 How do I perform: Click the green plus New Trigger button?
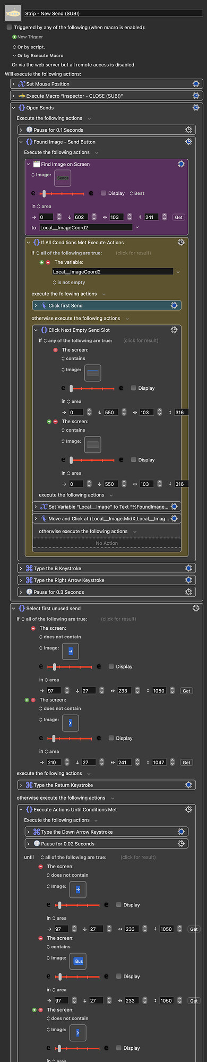tap(14, 37)
